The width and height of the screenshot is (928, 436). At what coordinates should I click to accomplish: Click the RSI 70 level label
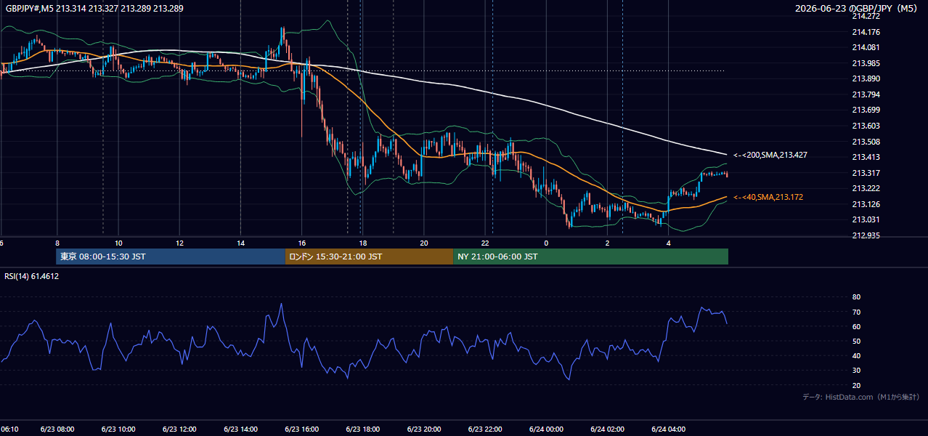pos(856,312)
